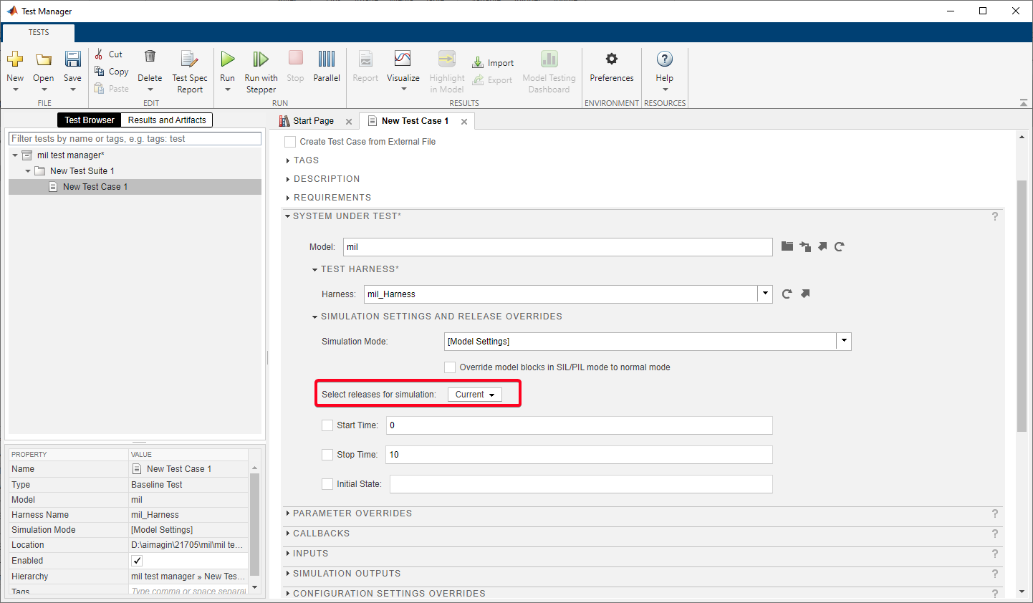
Task: Use current model icon next to Model field
Action: [805, 246]
